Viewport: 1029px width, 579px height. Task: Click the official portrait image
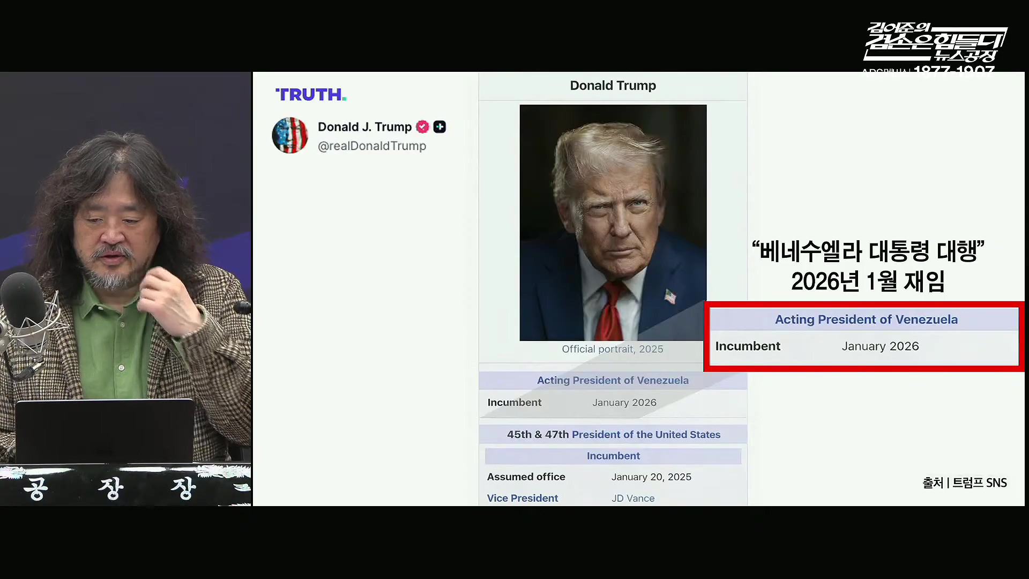[x=613, y=222]
